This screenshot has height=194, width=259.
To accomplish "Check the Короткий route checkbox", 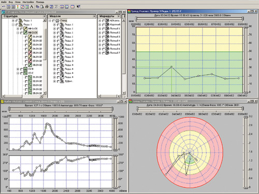I will [x=104, y=25].
